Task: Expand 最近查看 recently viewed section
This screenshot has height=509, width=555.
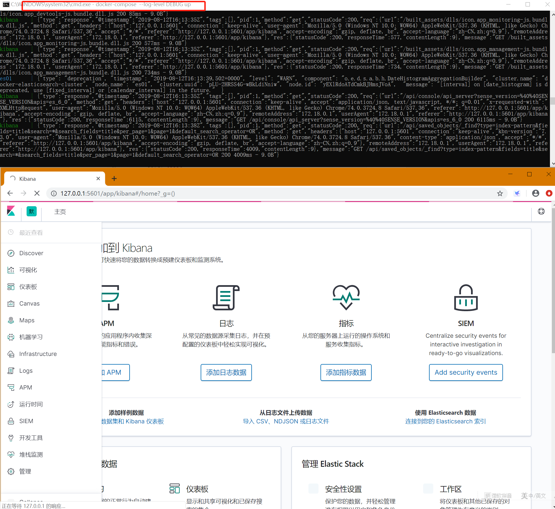Action: pos(31,233)
